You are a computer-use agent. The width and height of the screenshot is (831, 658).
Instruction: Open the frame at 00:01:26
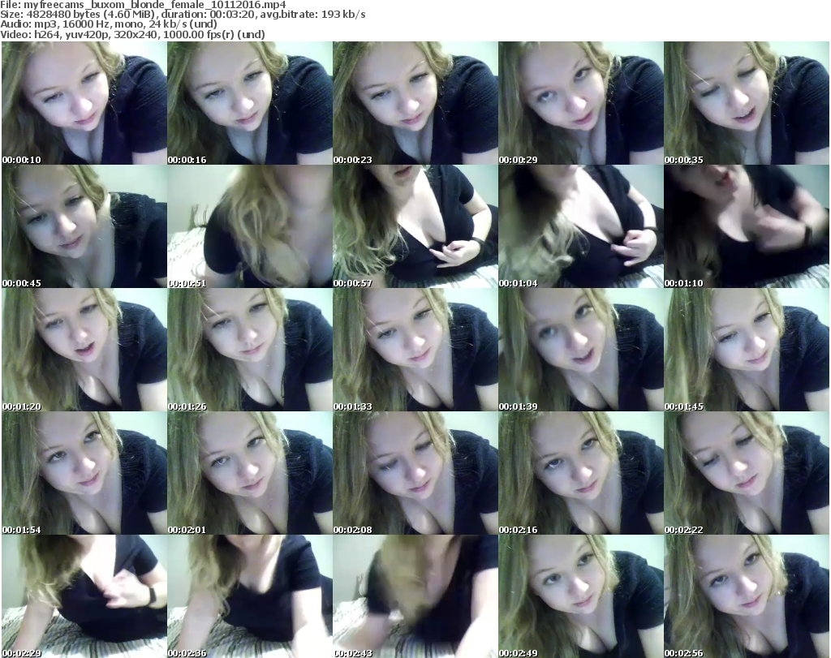(x=250, y=350)
